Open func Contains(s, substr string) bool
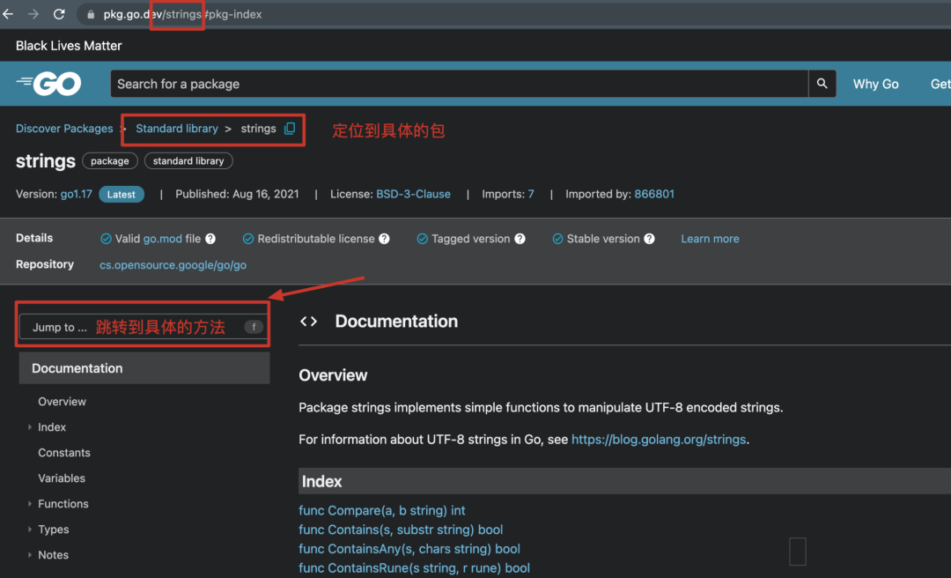The width and height of the screenshot is (951, 578). (x=401, y=530)
